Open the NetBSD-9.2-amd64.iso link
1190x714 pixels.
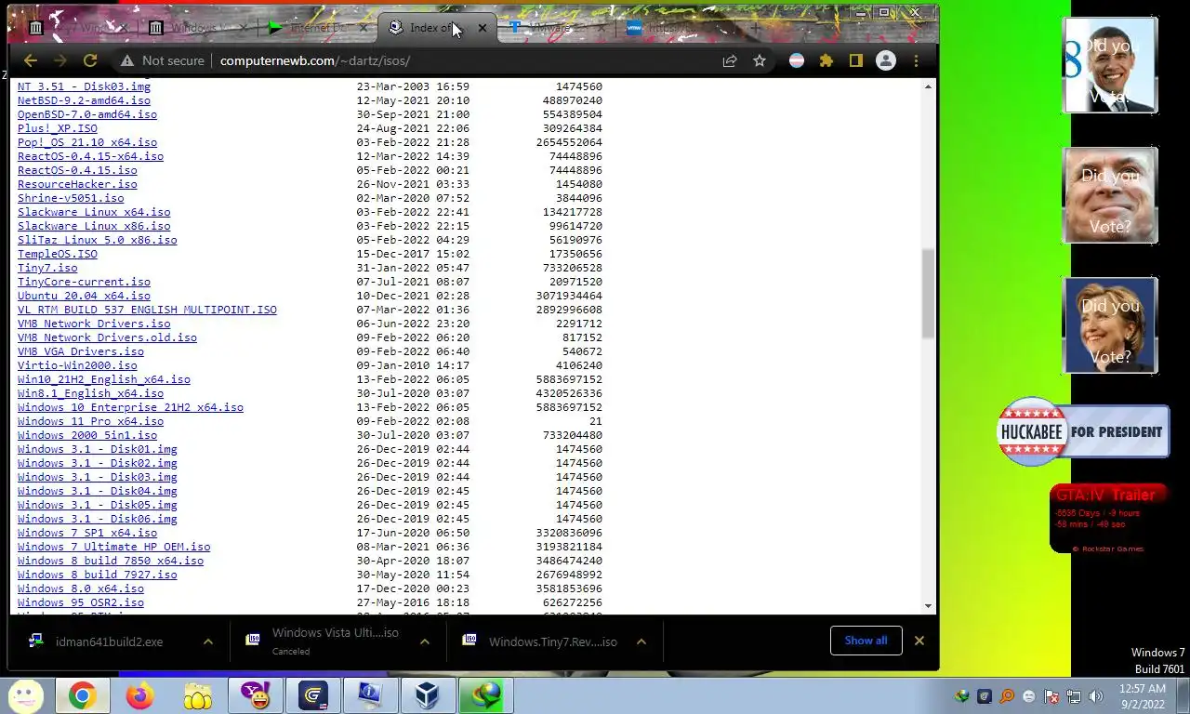(84, 100)
